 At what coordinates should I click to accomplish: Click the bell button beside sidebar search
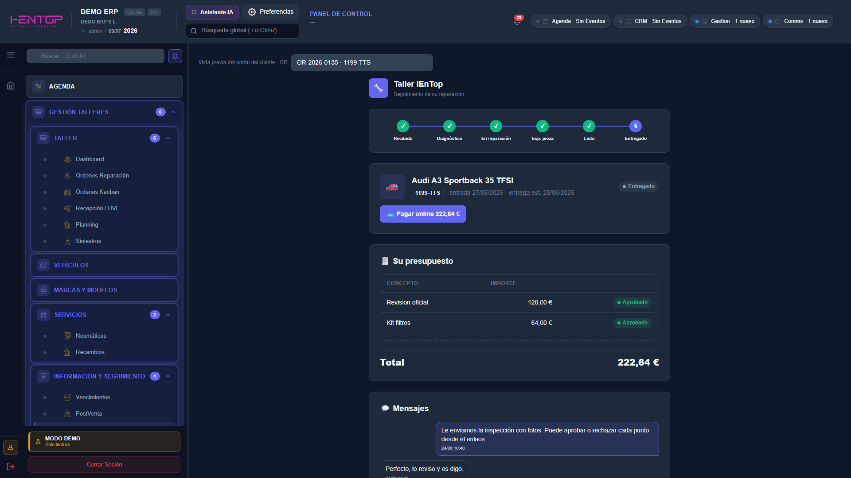175,56
